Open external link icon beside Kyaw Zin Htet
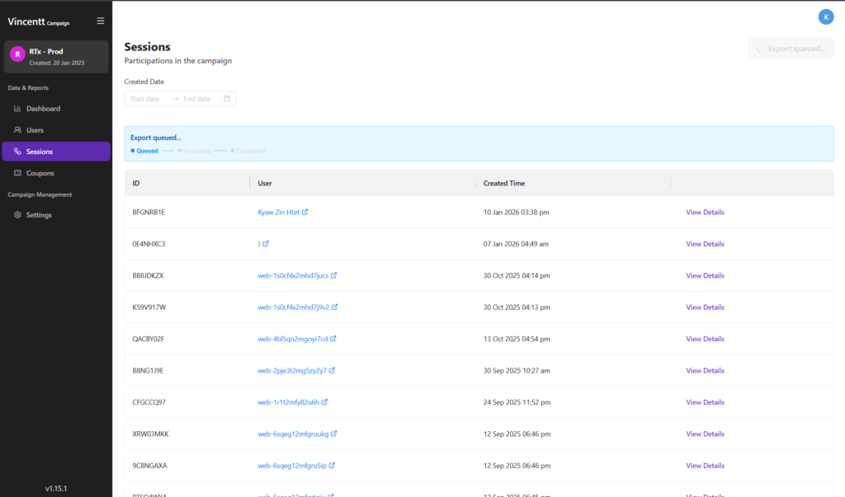This screenshot has width=845, height=497. 305,212
